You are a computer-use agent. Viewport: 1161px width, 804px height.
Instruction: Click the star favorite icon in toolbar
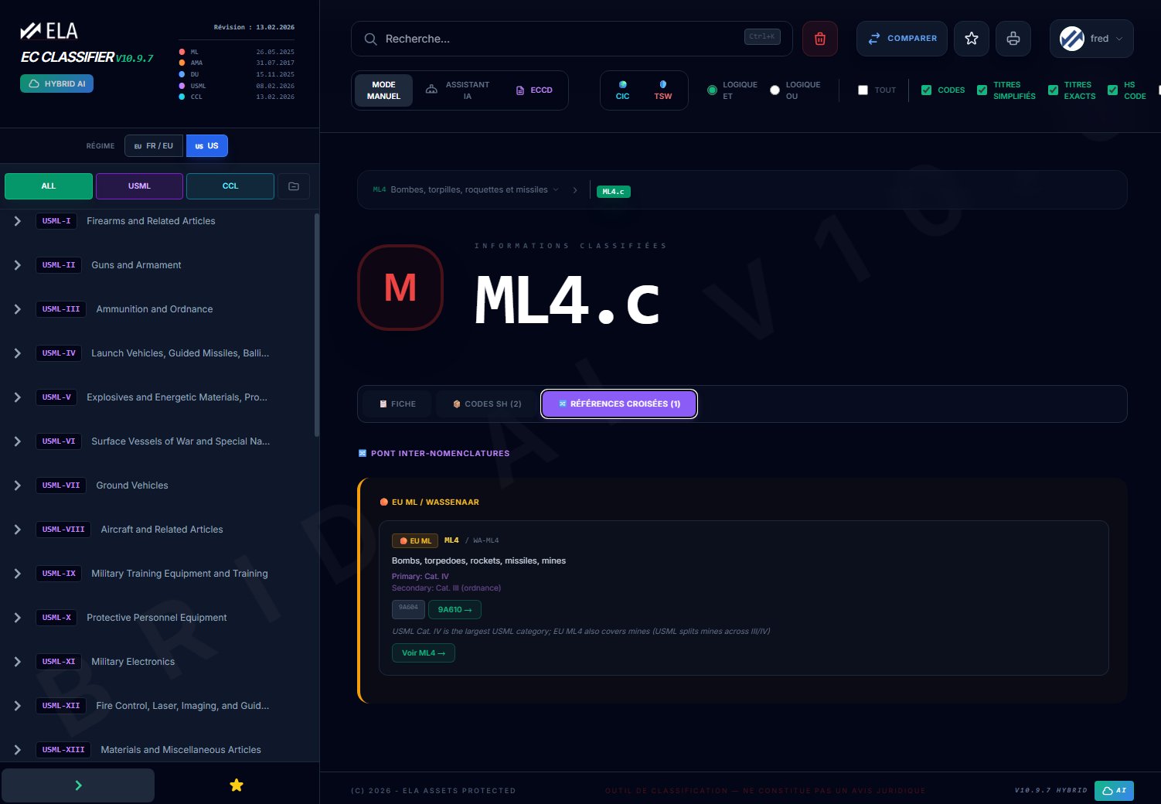tap(971, 39)
